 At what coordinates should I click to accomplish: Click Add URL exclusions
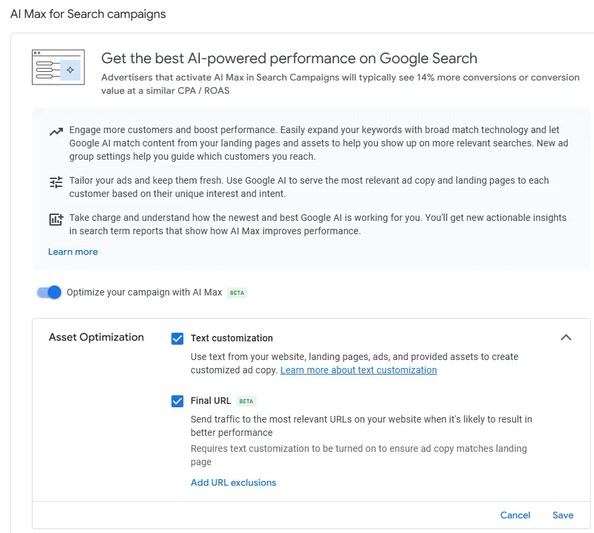coord(233,482)
